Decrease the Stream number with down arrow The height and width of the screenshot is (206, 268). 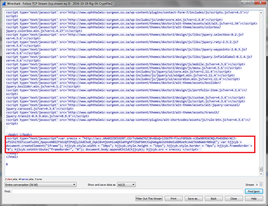coord(261,186)
